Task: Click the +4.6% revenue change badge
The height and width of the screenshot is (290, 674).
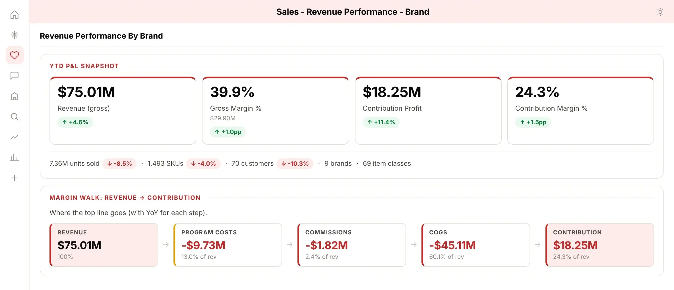Action: coord(75,122)
